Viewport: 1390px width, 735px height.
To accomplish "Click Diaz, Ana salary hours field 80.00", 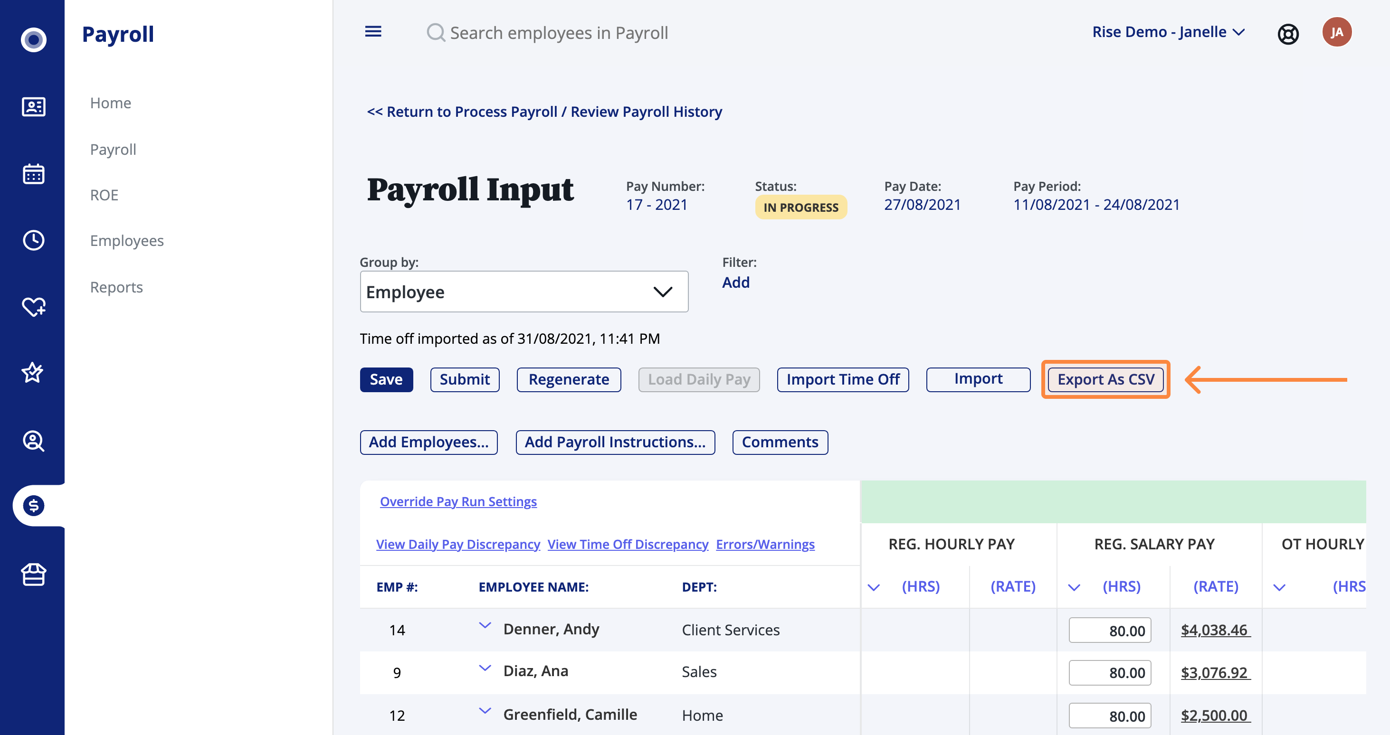I will pyautogui.click(x=1109, y=672).
